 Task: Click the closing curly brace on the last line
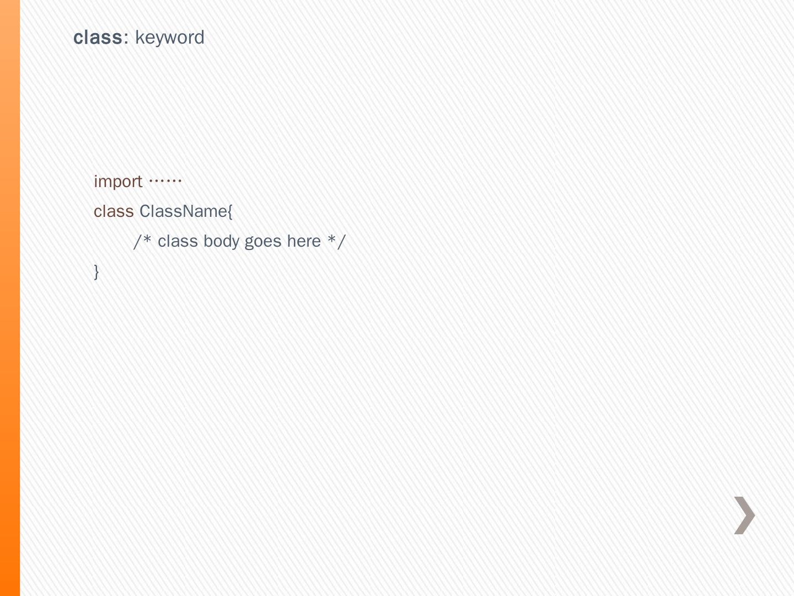pos(96,272)
